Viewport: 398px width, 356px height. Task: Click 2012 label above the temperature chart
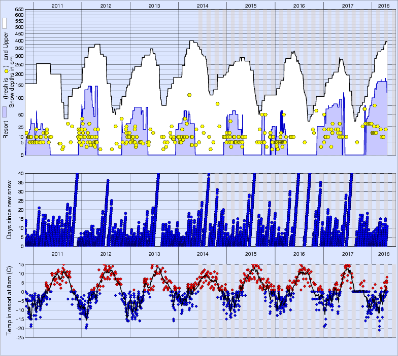[106, 254]
